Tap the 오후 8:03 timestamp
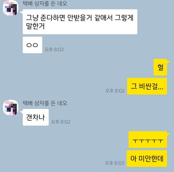This screenshot has width=174, height=172. click(115, 163)
